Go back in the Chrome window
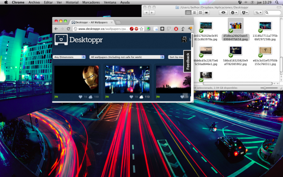Screen dimensions: 283x177 tap(56, 29)
